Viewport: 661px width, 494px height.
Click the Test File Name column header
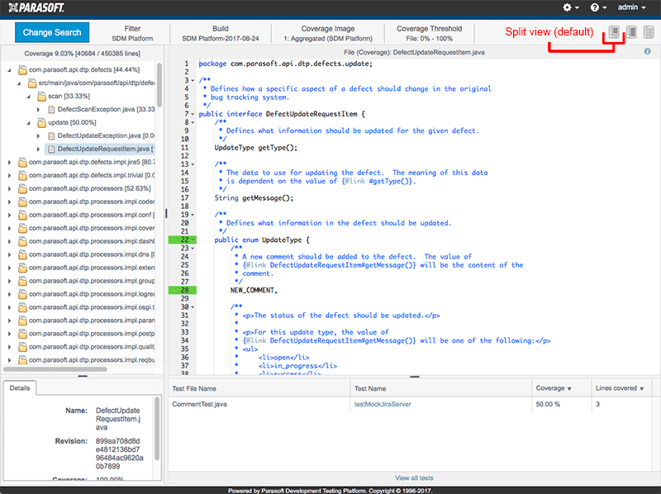pyautogui.click(x=259, y=388)
